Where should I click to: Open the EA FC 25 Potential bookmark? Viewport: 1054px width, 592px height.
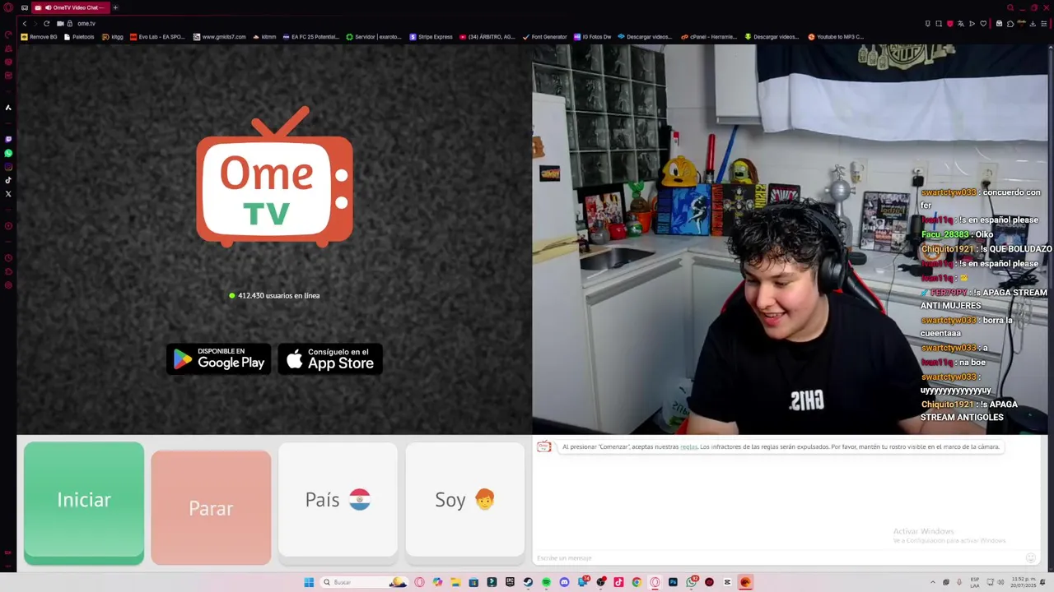[x=311, y=37]
